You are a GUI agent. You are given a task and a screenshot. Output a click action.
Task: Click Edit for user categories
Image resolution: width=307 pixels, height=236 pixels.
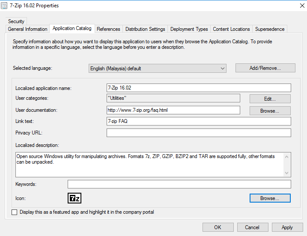tap(270, 99)
